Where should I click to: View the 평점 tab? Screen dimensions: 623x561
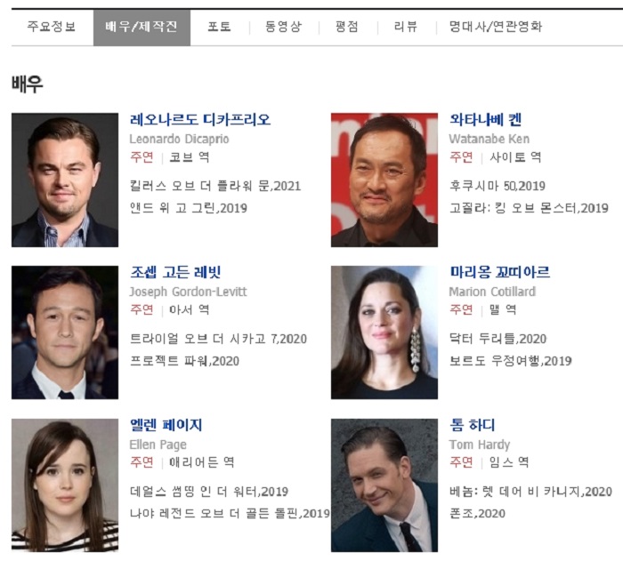click(x=347, y=27)
